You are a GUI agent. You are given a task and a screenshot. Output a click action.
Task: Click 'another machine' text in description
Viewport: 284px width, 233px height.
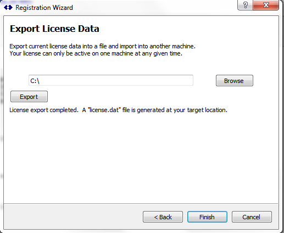tap(172, 46)
